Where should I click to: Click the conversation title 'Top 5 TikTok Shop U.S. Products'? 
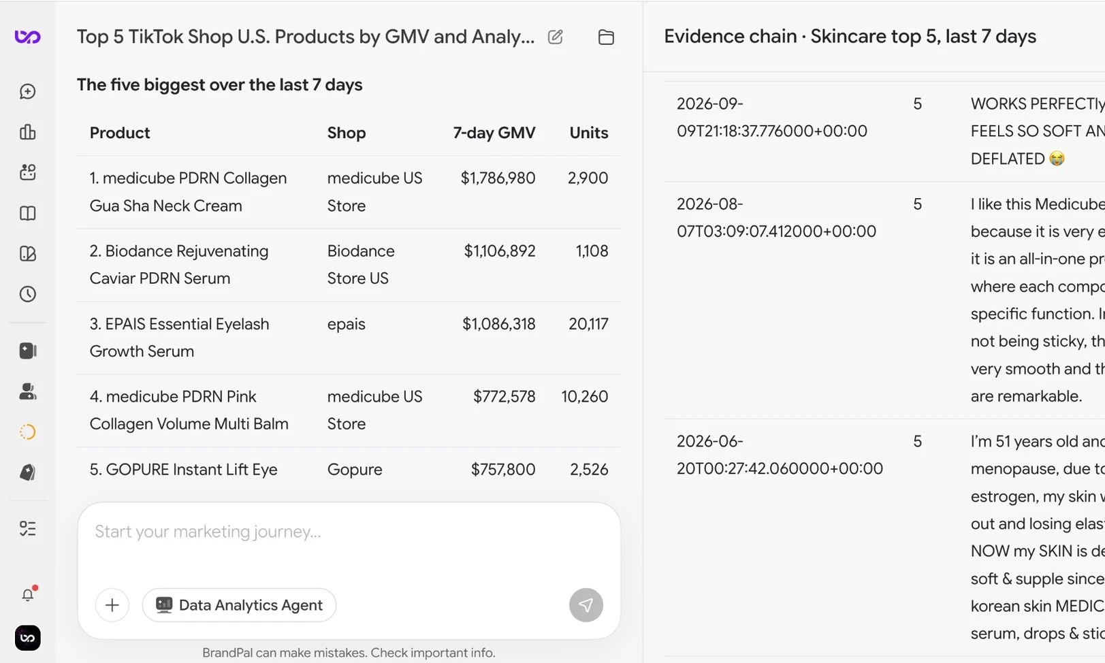tap(306, 37)
